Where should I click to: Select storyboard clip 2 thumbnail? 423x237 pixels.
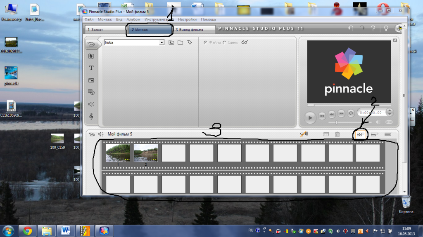pyautogui.click(x=146, y=153)
